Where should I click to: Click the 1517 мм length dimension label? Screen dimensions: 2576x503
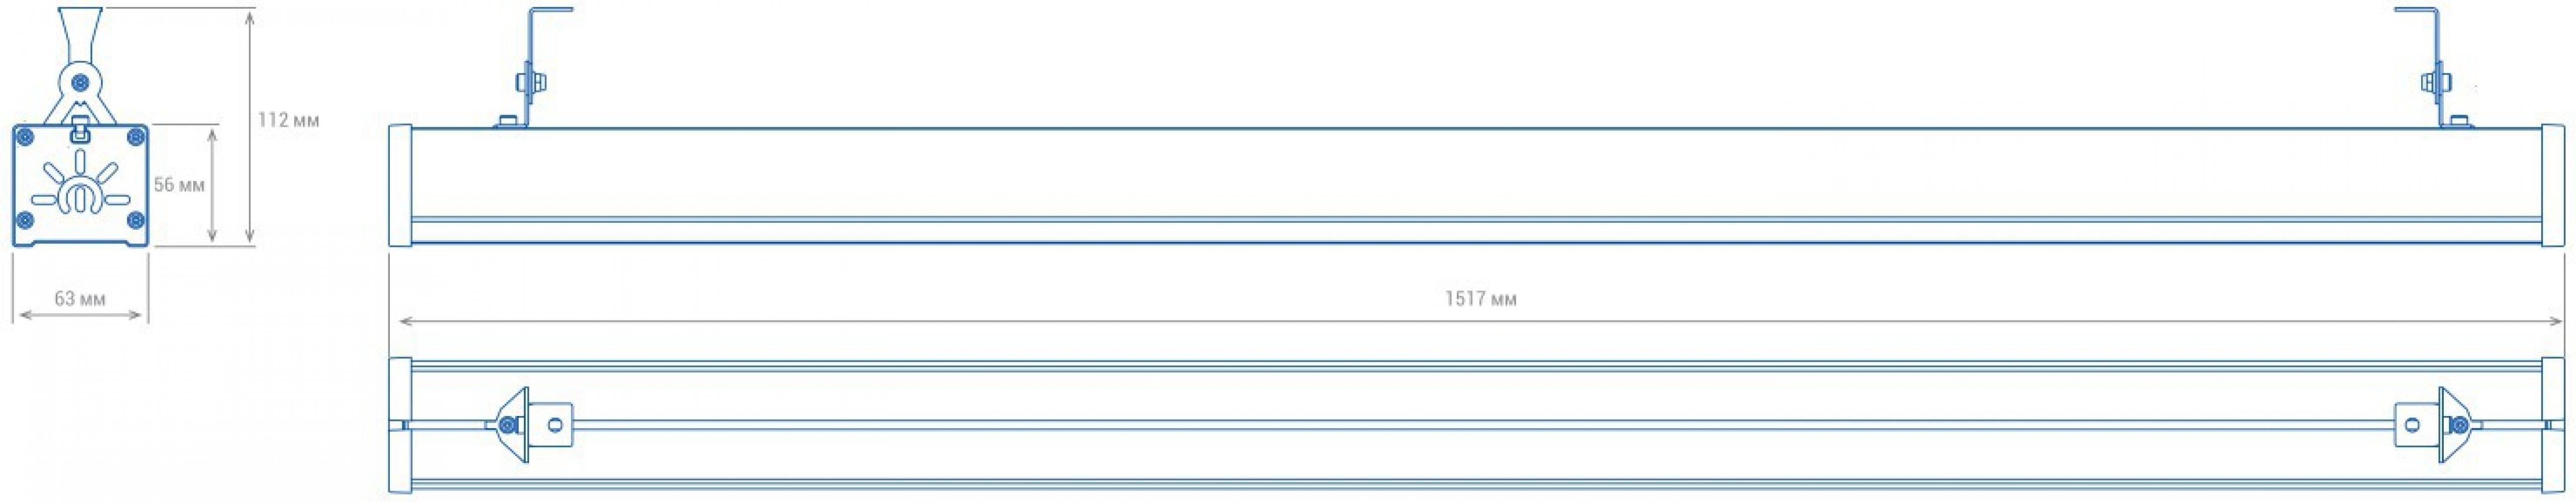pyautogui.click(x=1481, y=299)
